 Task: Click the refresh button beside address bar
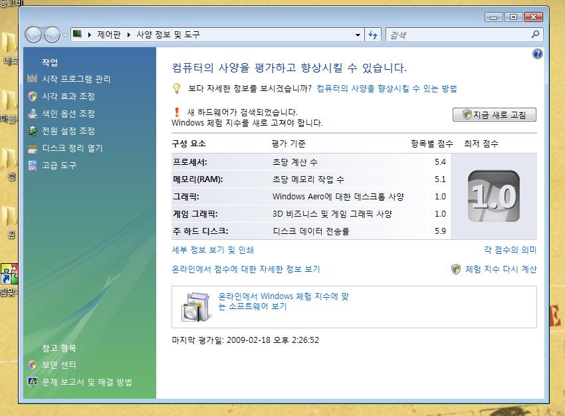click(x=373, y=35)
